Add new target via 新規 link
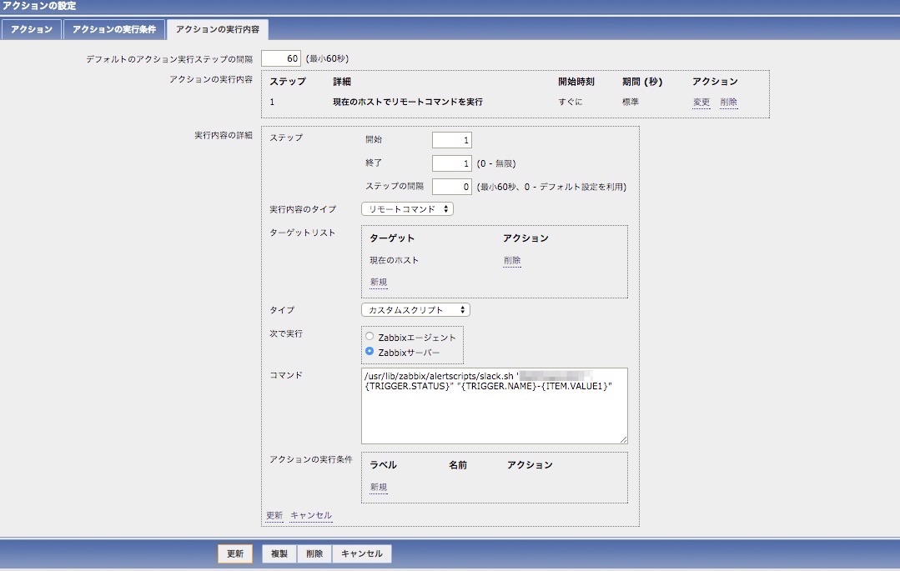The height and width of the screenshot is (571, 900). tap(379, 282)
